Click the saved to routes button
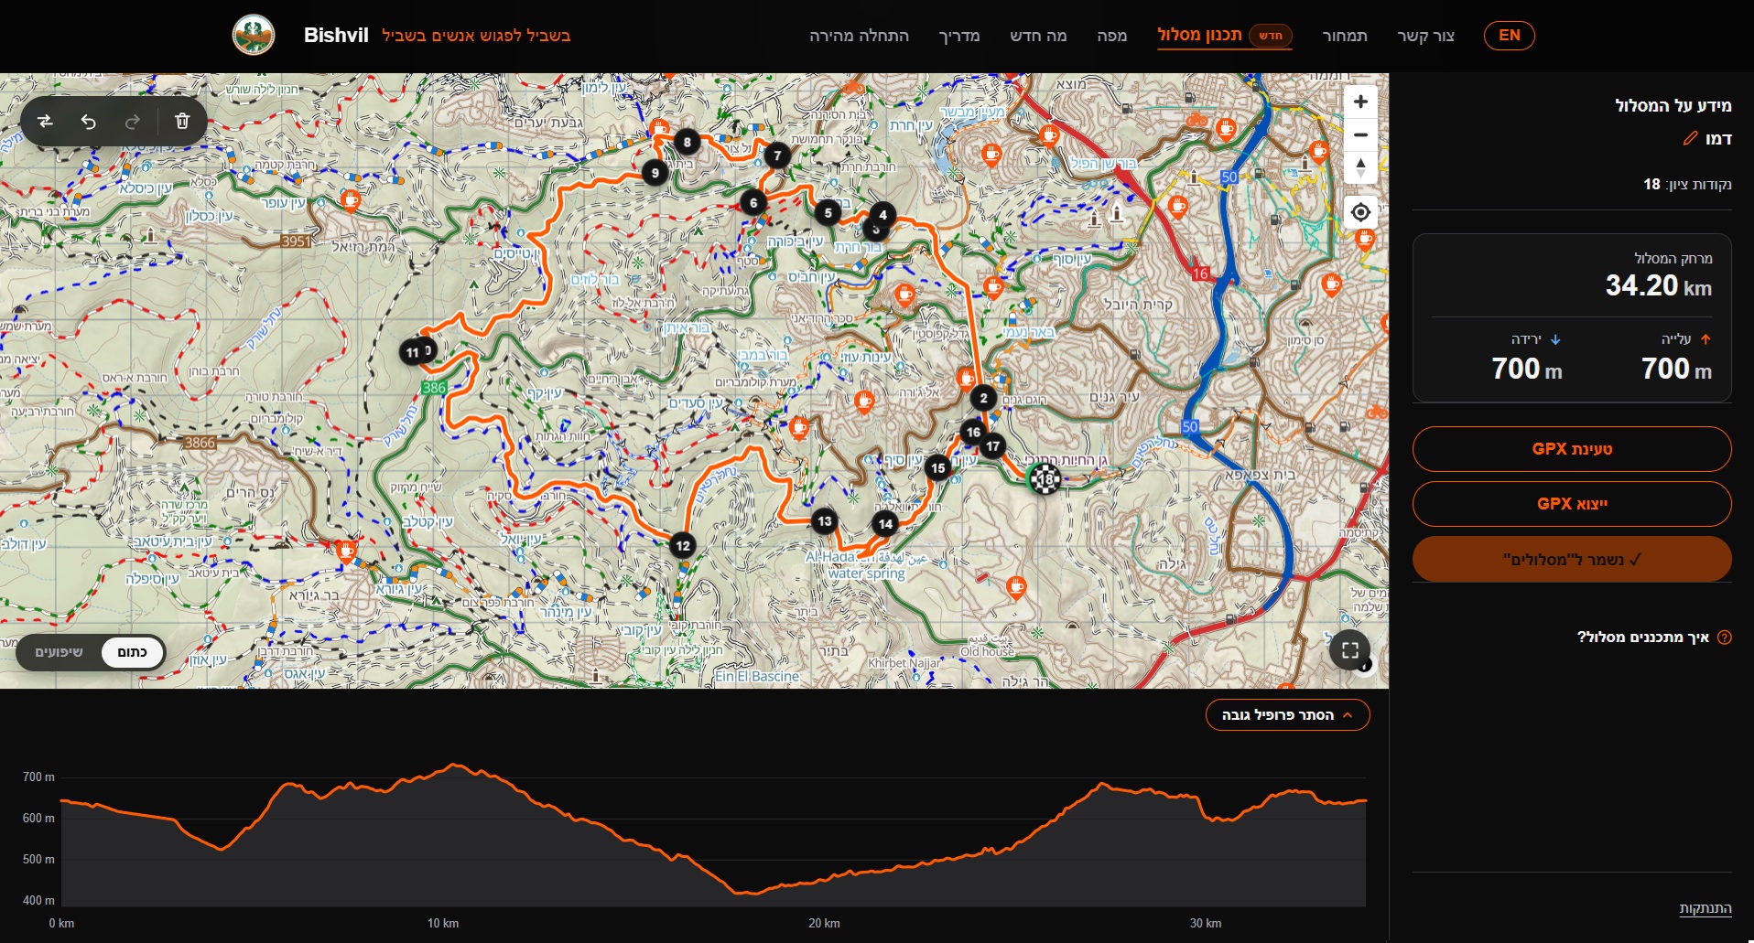This screenshot has height=943, width=1754. pyautogui.click(x=1572, y=559)
